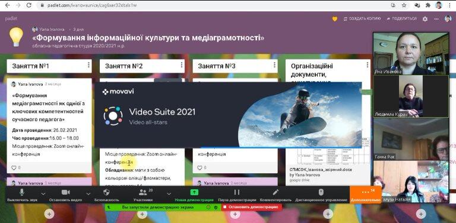The image size is (456, 223).
Task: Click the lightbulb padlet icon
Action: point(16,37)
